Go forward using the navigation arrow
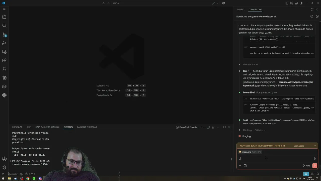Viewport: 321px width, 181px height. (x=109, y=3)
